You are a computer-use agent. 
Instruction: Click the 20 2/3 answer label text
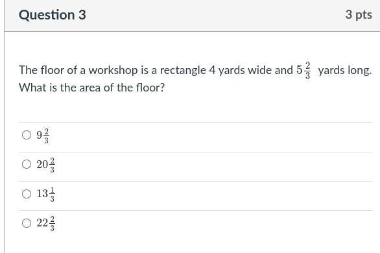46,165
